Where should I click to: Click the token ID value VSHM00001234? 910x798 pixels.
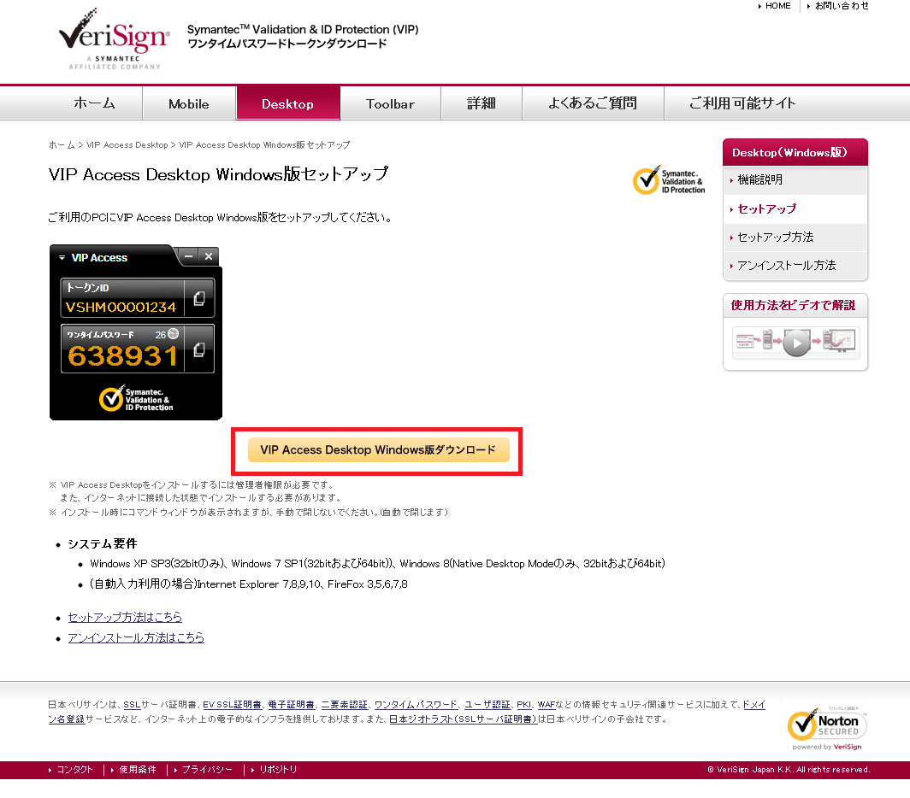(x=121, y=308)
